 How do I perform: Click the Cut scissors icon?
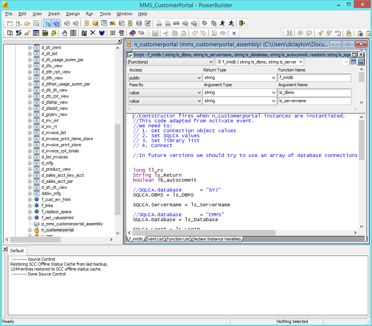point(166,33)
